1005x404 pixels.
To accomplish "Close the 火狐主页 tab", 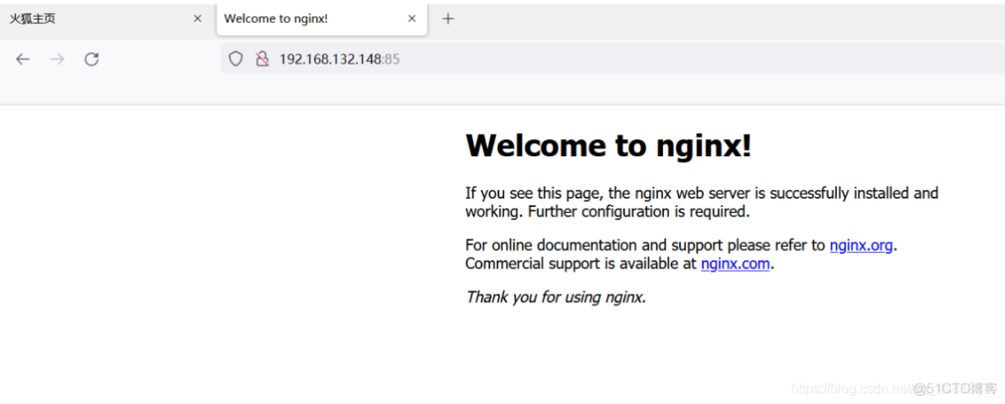I will [198, 20].
